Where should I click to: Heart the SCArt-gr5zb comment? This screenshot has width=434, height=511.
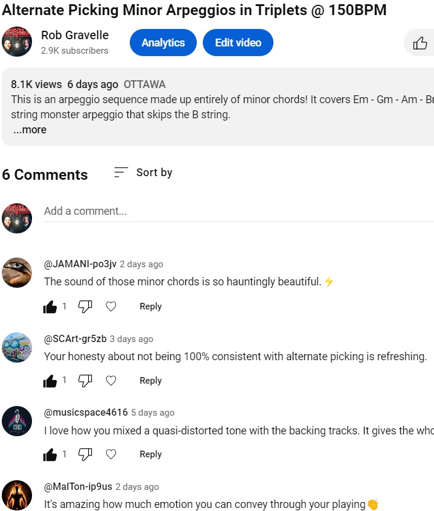point(111,381)
